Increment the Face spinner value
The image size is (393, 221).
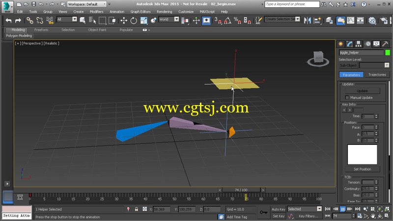pos(376,126)
